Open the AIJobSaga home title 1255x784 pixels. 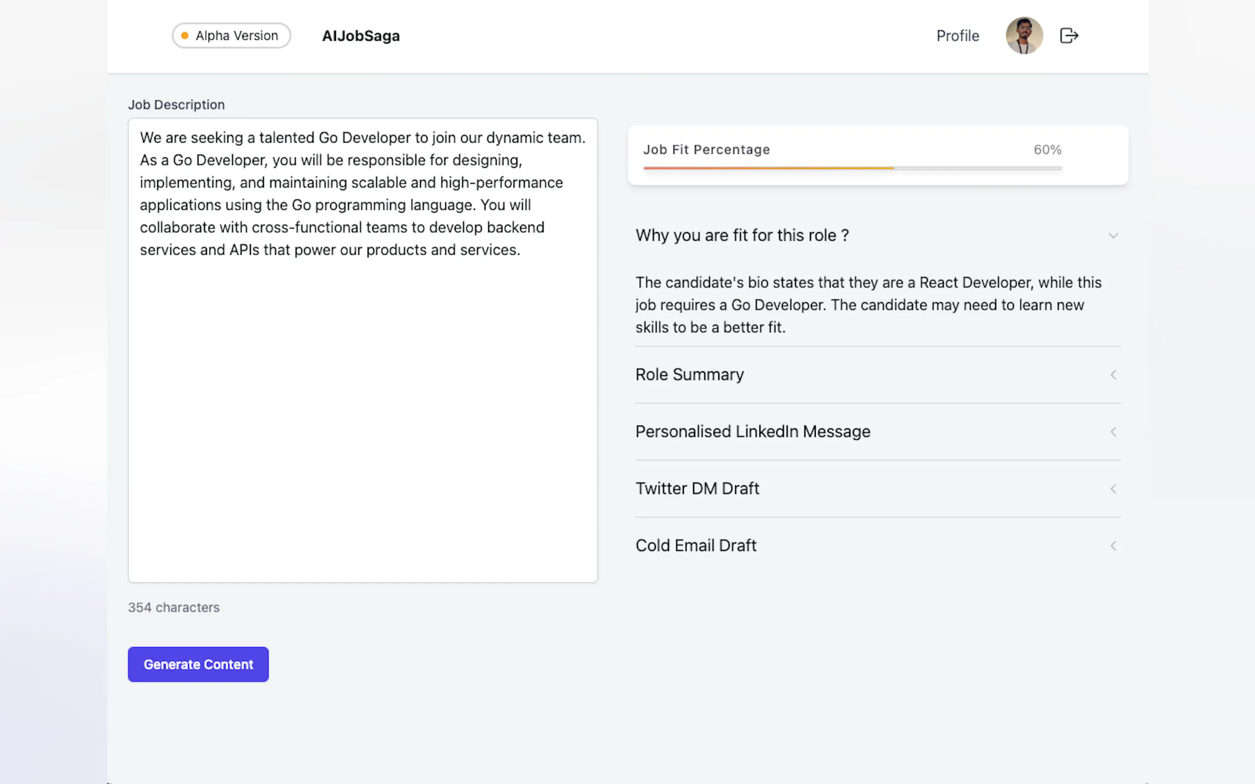tap(361, 36)
